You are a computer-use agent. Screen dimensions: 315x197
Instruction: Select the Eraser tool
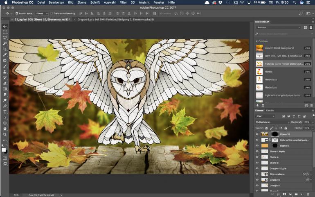(x=5, y=83)
